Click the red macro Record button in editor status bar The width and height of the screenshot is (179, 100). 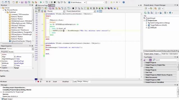(x=38, y=81)
